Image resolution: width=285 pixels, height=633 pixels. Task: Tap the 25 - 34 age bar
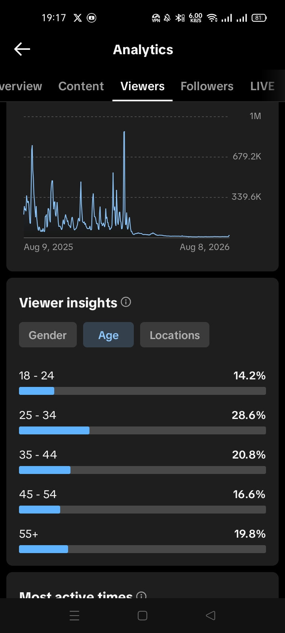click(142, 430)
